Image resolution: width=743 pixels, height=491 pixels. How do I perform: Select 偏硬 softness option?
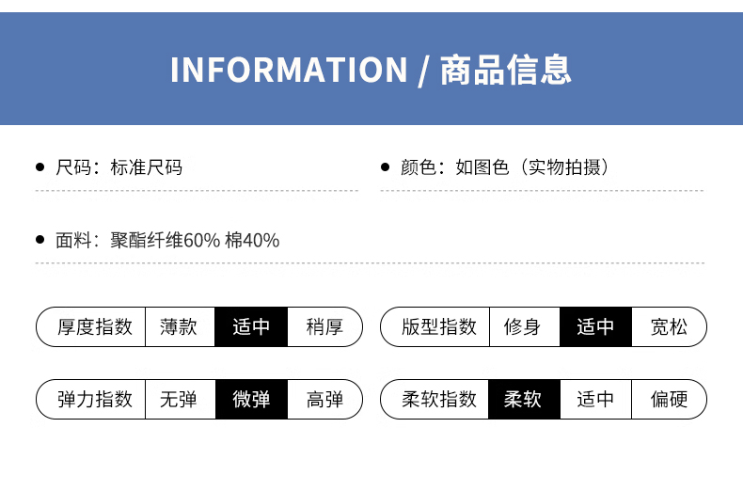pyautogui.click(x=669, y=400)
